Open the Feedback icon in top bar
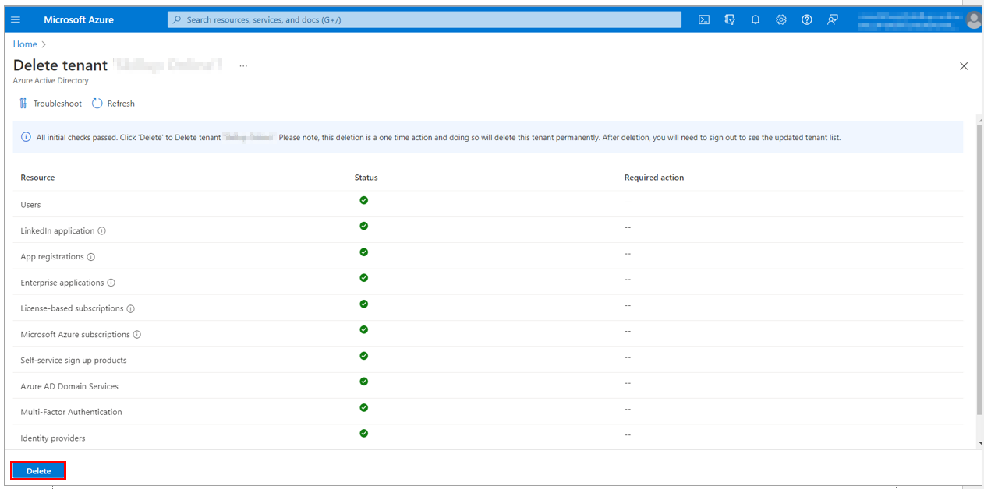 pyautogui.click(x=833, y=19)
